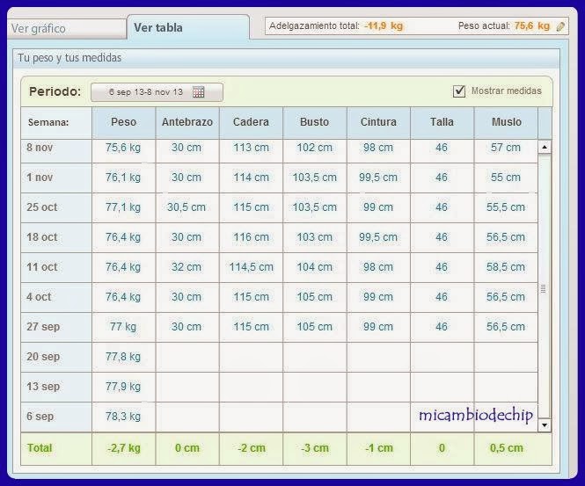Click the -1 cm Cintura total value
Screen dimensions: 585x486
point(379,448)
